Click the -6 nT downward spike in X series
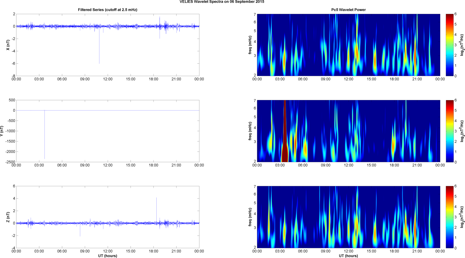The width and height of the screenshot is (465, 258). [99, 45]
